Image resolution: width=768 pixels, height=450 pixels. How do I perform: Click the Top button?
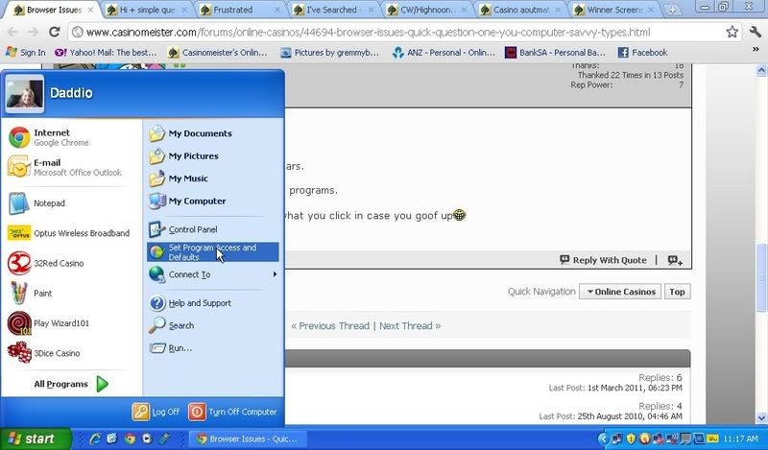pyautogui.click(x=677, y=292)
